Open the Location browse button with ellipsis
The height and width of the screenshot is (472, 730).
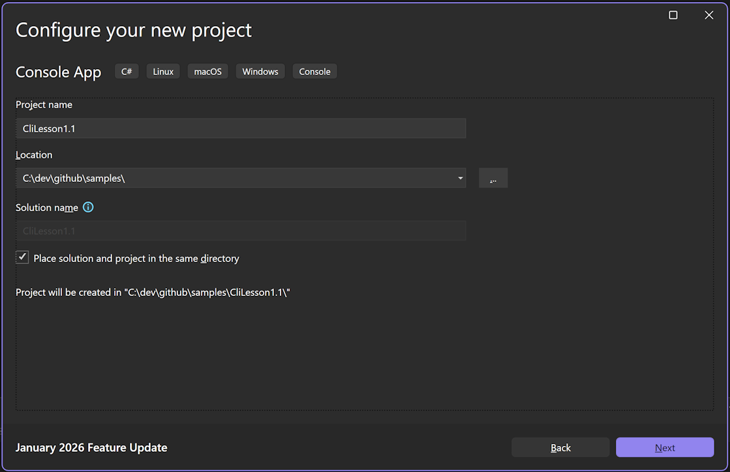[x=493, y=177]
